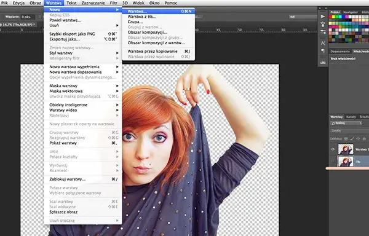
Task: Select Eksportuj jako... menu item
Action: coord(82,39)
